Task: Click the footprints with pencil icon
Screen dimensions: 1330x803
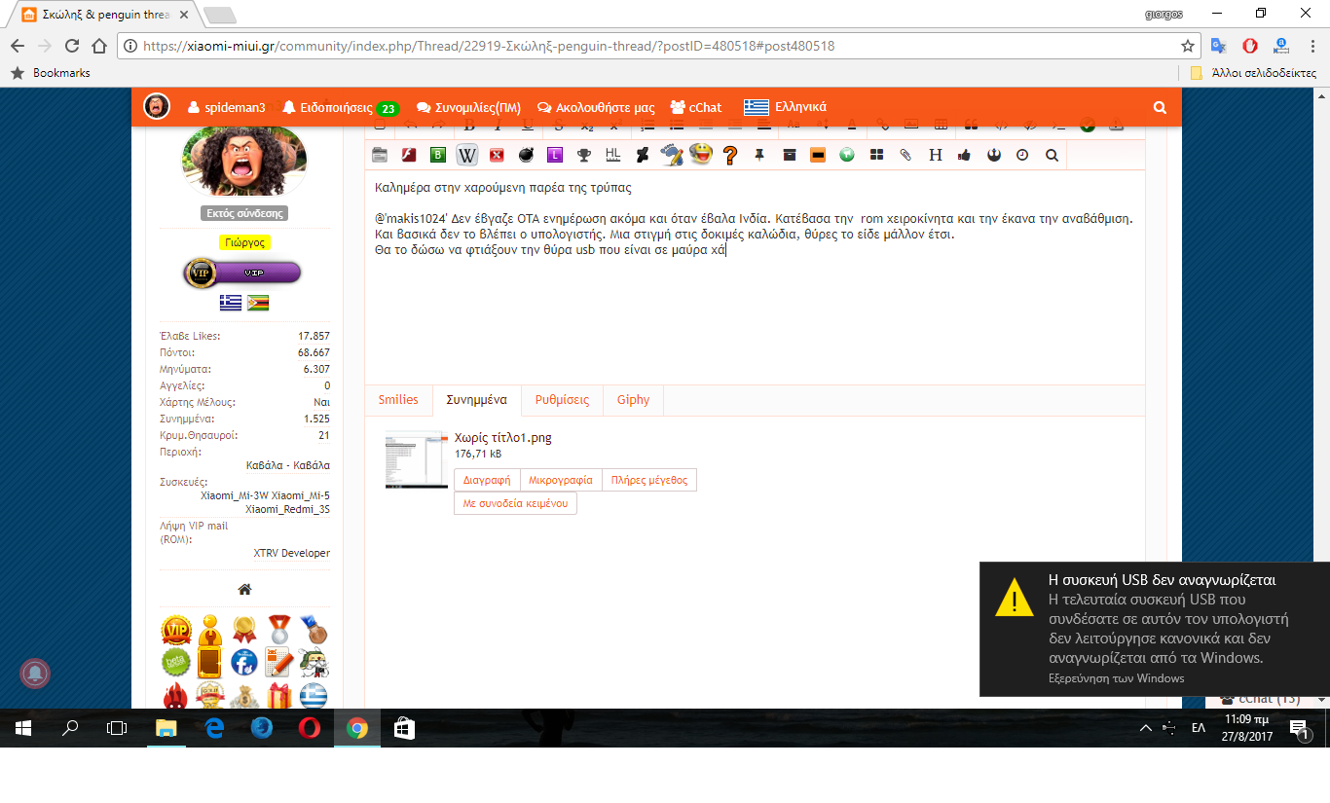Action: click(x=671, y=154)
